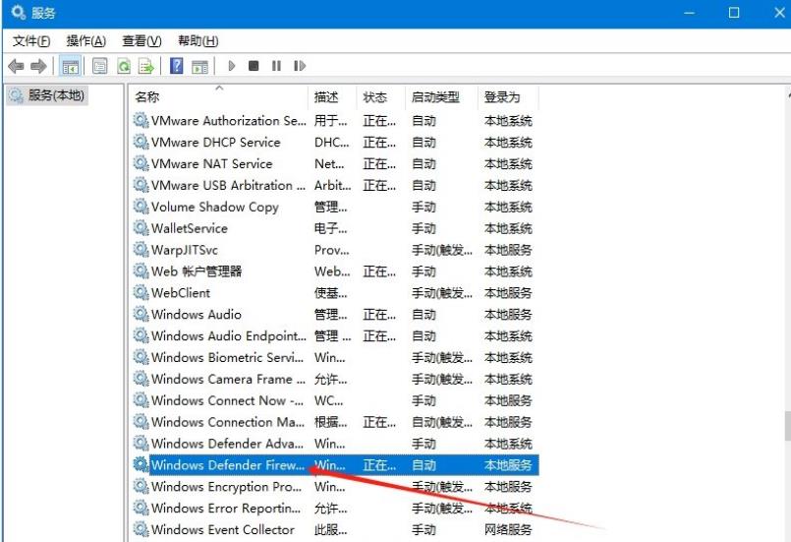Click gear icon beside Volume Shadow Copy

[x=141, y=207]
